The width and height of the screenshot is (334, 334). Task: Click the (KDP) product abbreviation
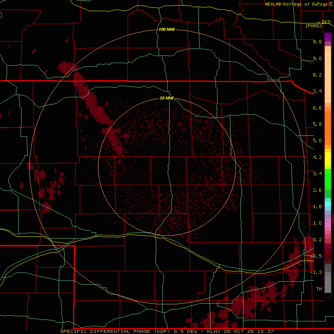162,331
